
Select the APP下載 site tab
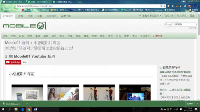point(66,16)
